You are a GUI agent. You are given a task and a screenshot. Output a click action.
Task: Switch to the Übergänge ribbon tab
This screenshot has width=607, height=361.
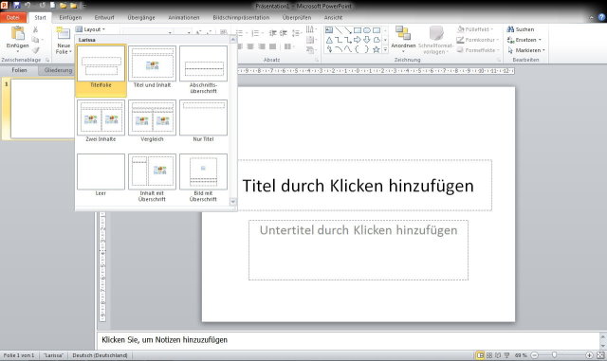141,17
